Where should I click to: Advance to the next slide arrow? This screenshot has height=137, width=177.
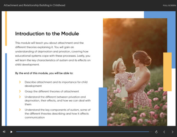point(173,132)
